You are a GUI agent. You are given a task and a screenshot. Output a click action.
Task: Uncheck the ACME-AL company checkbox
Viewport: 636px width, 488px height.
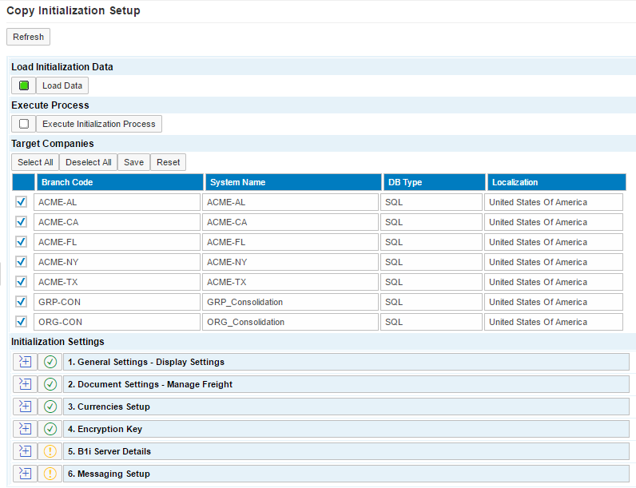coord(22,202)
